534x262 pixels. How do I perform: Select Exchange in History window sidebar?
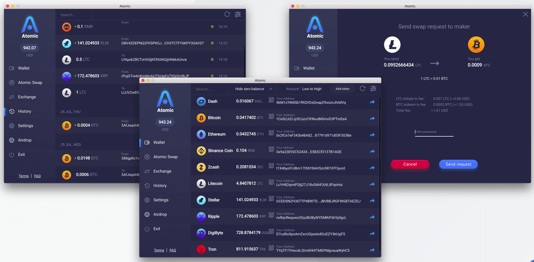click(27, 97)
